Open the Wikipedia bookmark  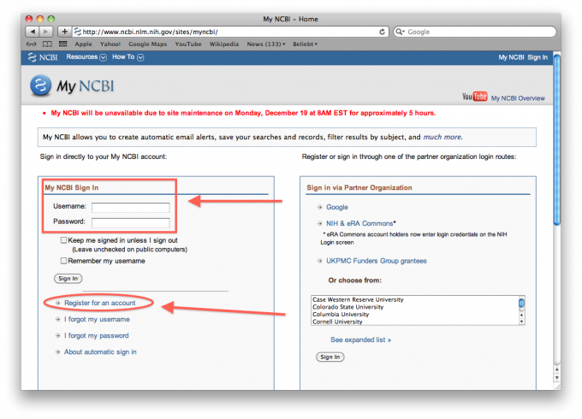pos(224,44)
